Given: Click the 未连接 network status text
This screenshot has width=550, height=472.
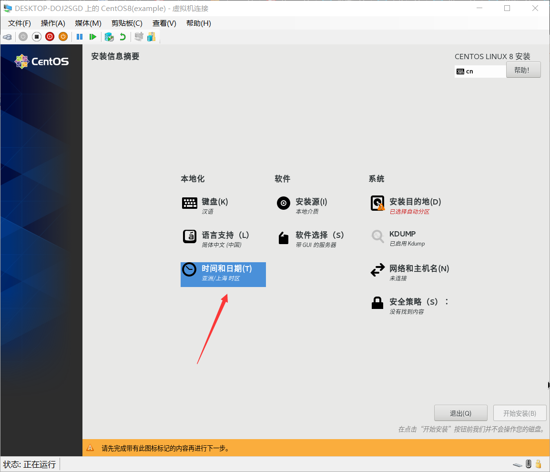Looking at the screenshot, I should click(398, 278).
